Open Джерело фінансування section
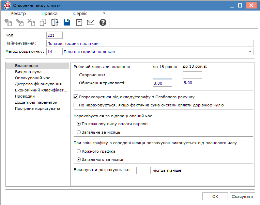The image size is (260, 205). [x=38, y=84]
